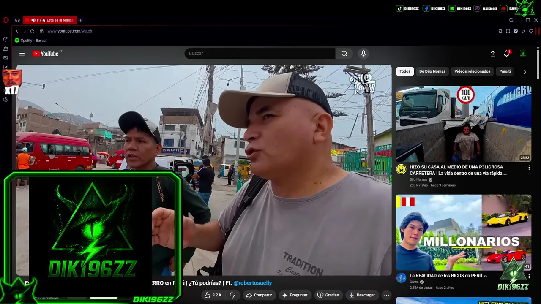Viewport: 541px width, 304px height.
Task: Go back to previous page
Action: tap(17, 31)
